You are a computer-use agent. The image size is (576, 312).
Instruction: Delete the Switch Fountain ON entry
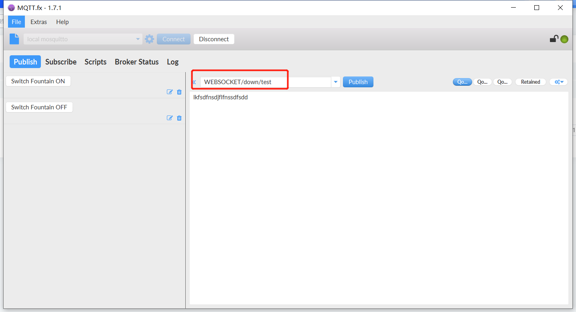point(179,92)
